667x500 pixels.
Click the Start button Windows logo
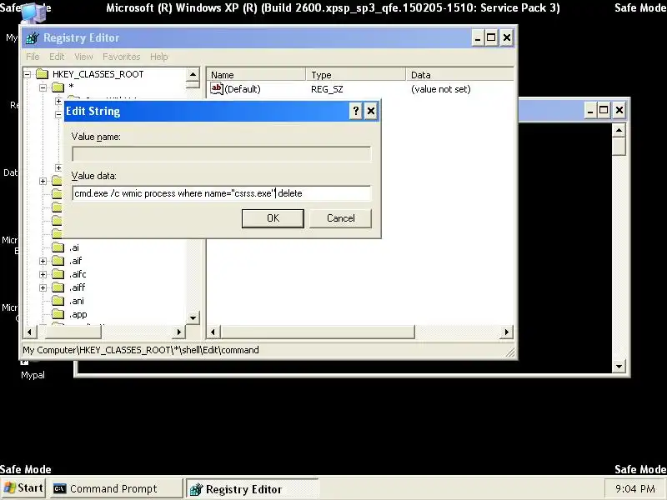click(x=9, y=487)
